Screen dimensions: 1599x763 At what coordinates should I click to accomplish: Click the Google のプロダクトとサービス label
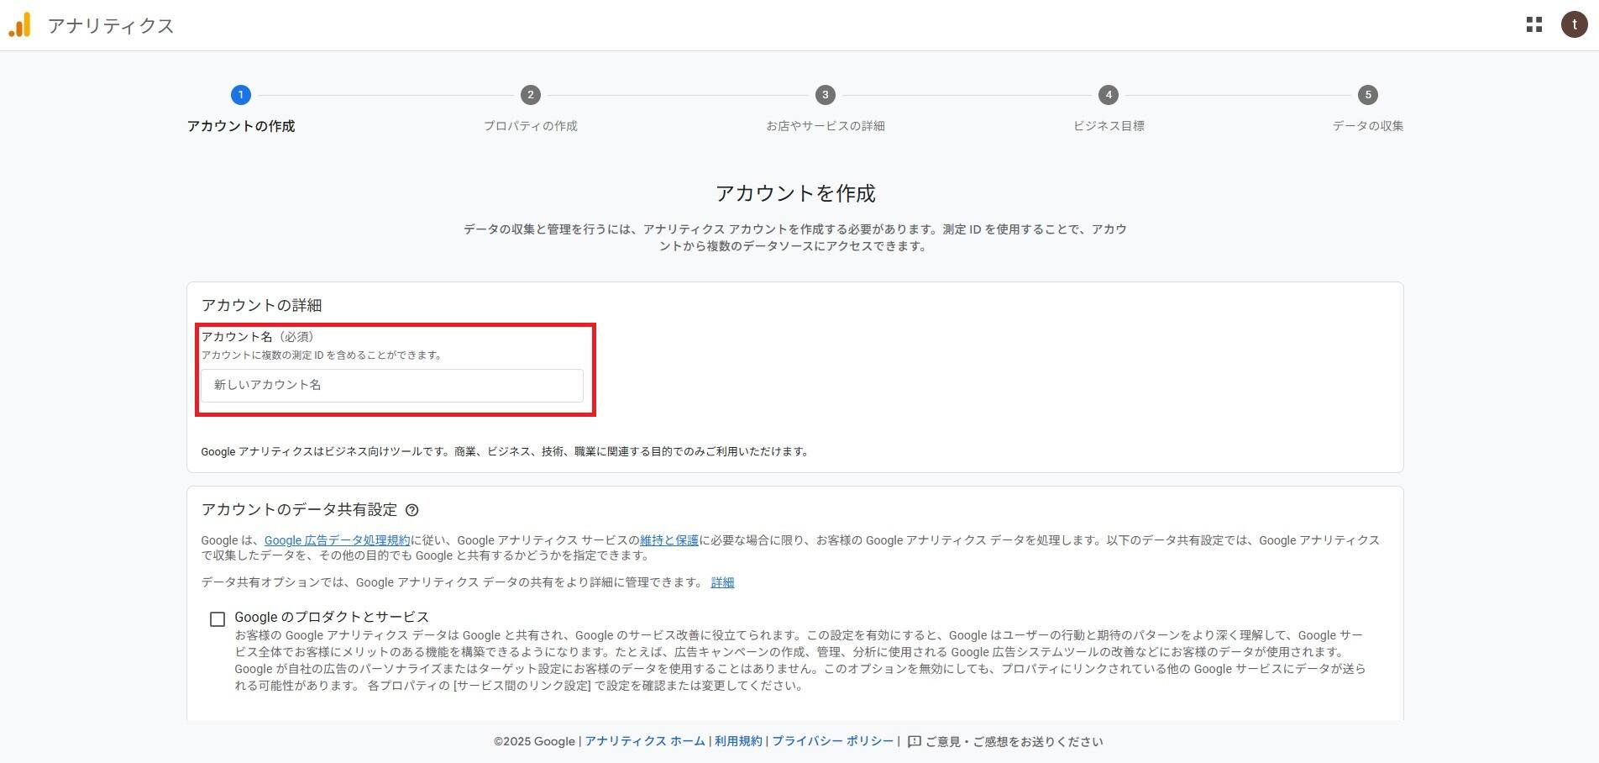coord(332,617)
